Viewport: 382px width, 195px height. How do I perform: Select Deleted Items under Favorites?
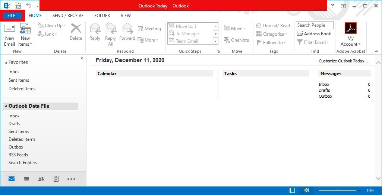(22, 89)
